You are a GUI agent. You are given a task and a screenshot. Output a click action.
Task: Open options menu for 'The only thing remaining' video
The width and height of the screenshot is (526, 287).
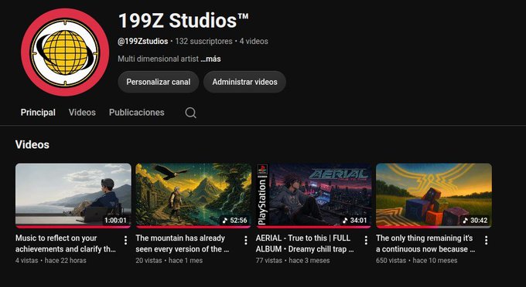click(486, 240)
